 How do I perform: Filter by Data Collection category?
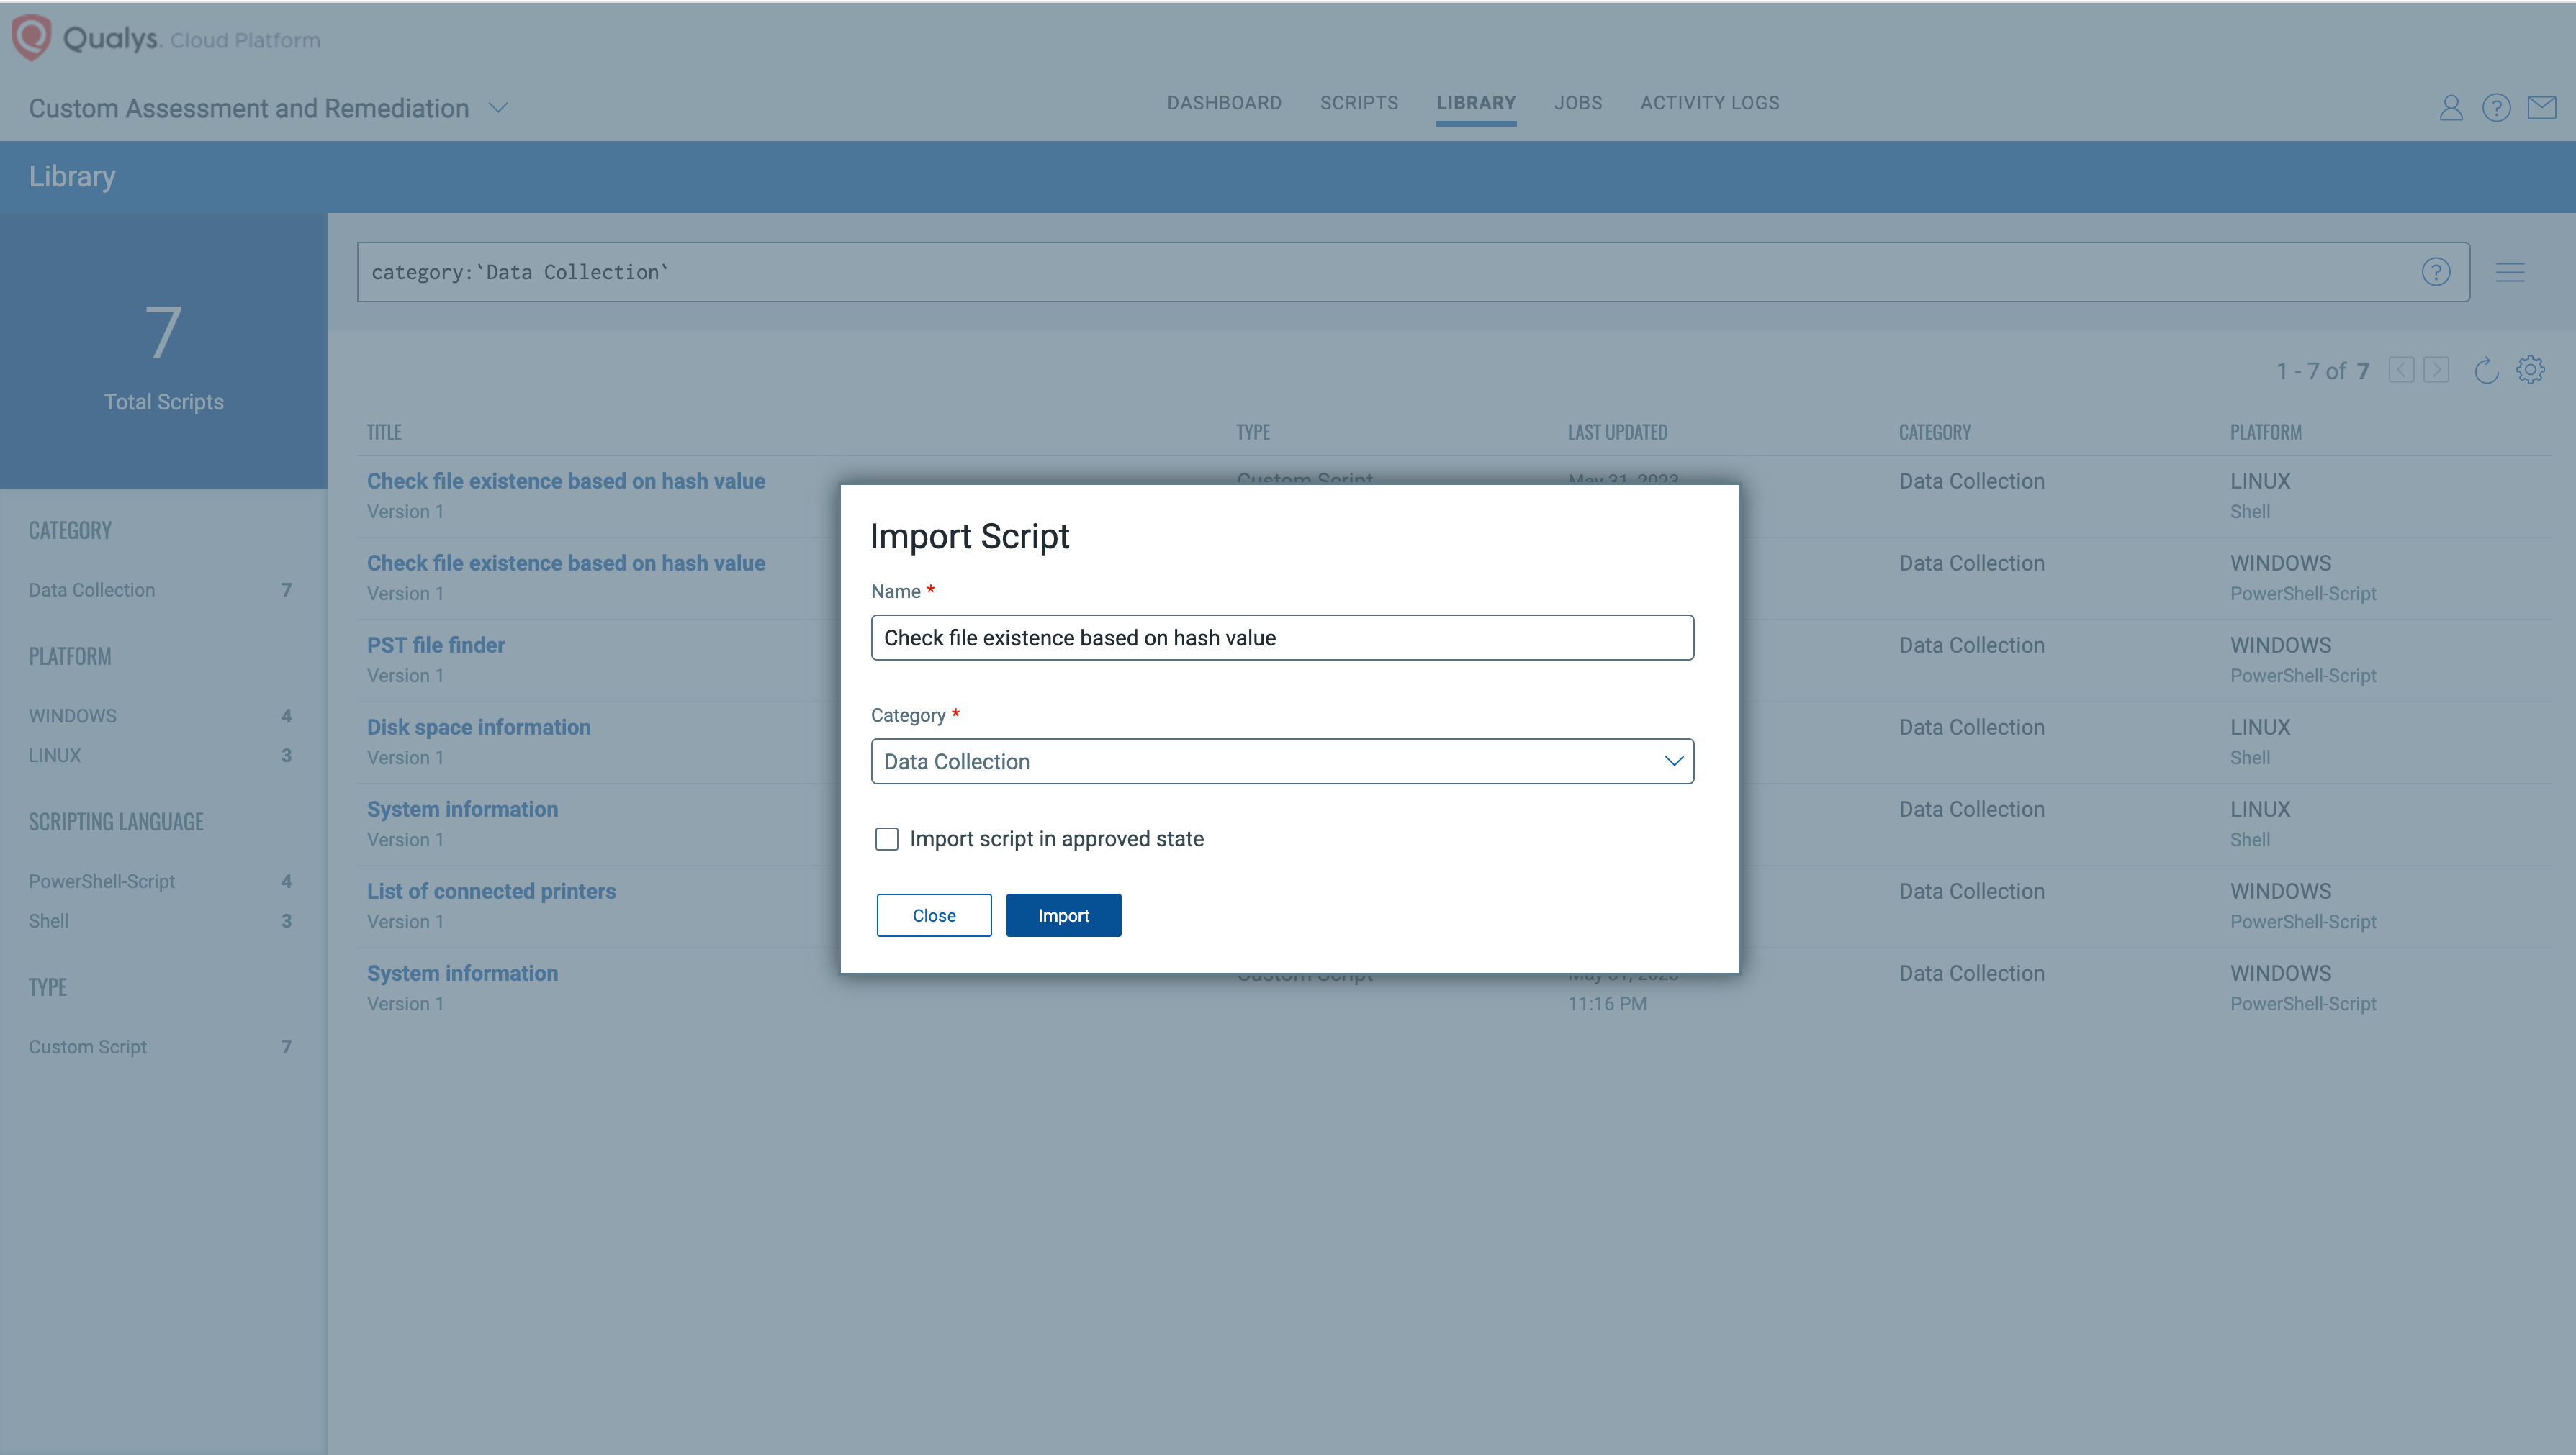coord(92,589)
